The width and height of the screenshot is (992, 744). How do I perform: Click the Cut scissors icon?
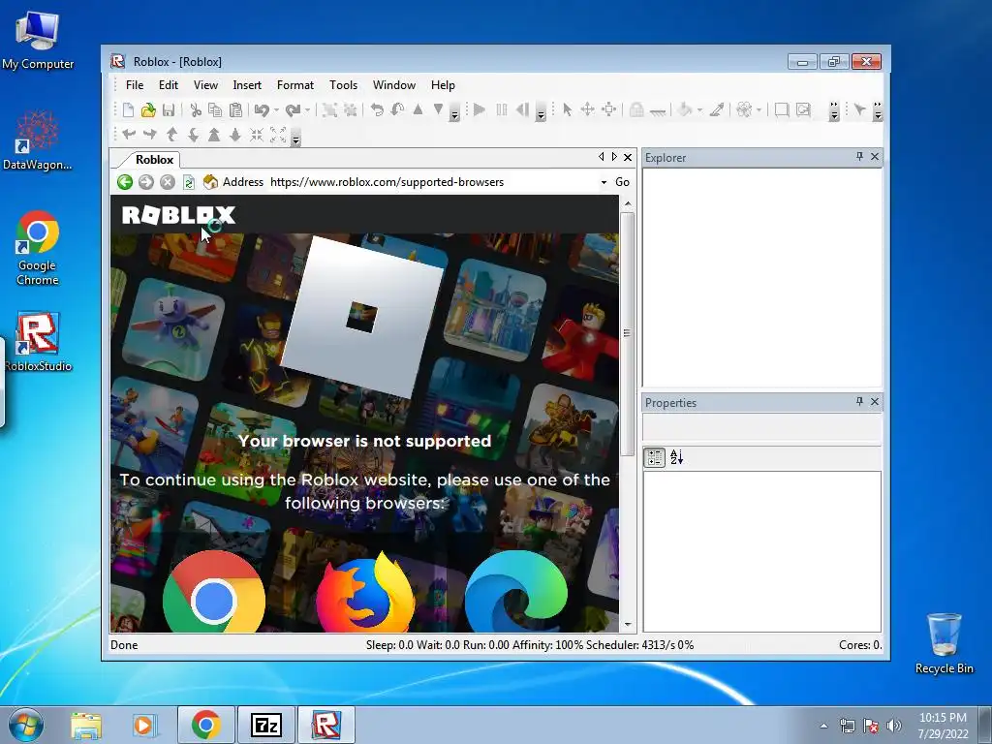196,110
